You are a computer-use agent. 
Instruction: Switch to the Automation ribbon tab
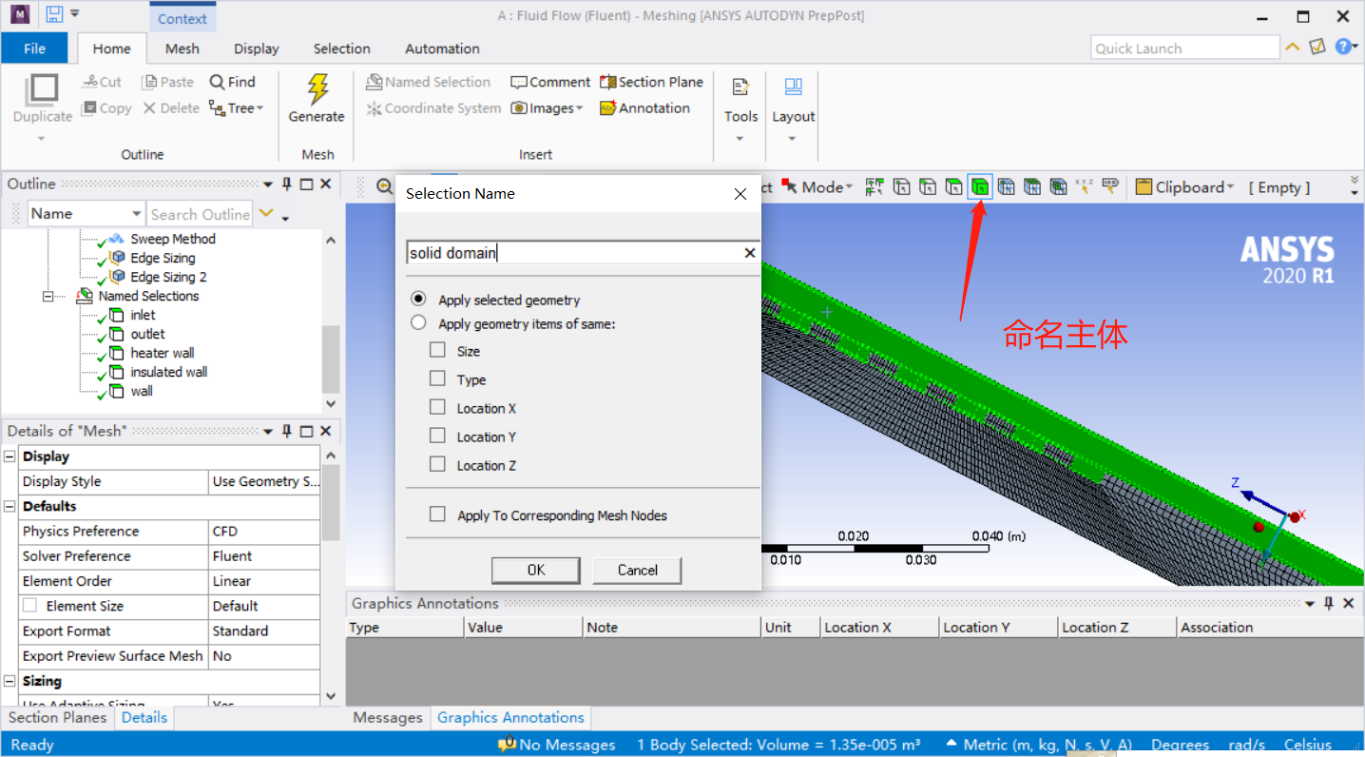pyautogui.click(x=442, y=49)
